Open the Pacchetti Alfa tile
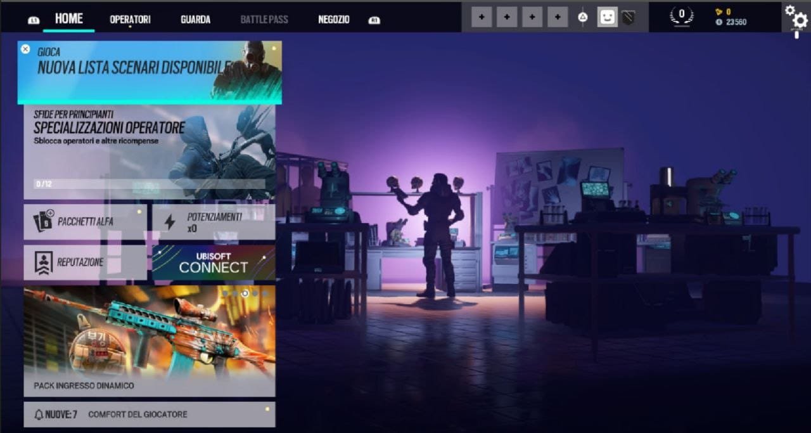 pos(85,222)
